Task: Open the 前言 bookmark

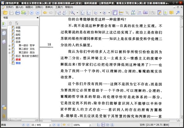Action: (18, 38)
